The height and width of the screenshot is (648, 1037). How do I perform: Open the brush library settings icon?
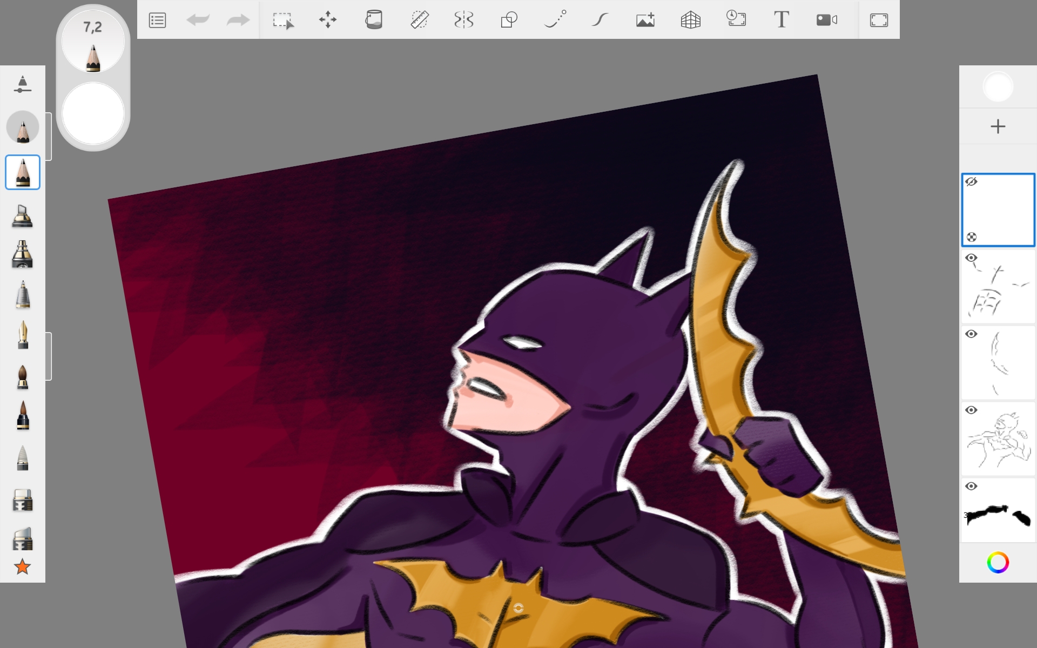[22, 85]
